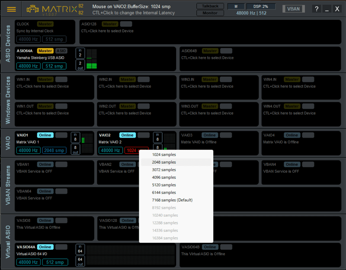Toggle the ASIO badge on ASIO64A

(61, 51)
